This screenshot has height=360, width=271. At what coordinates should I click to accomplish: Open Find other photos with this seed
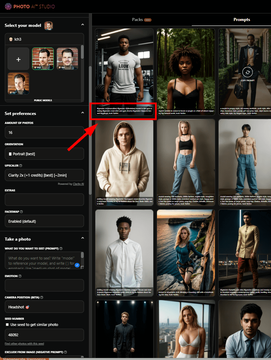(24, 344)
